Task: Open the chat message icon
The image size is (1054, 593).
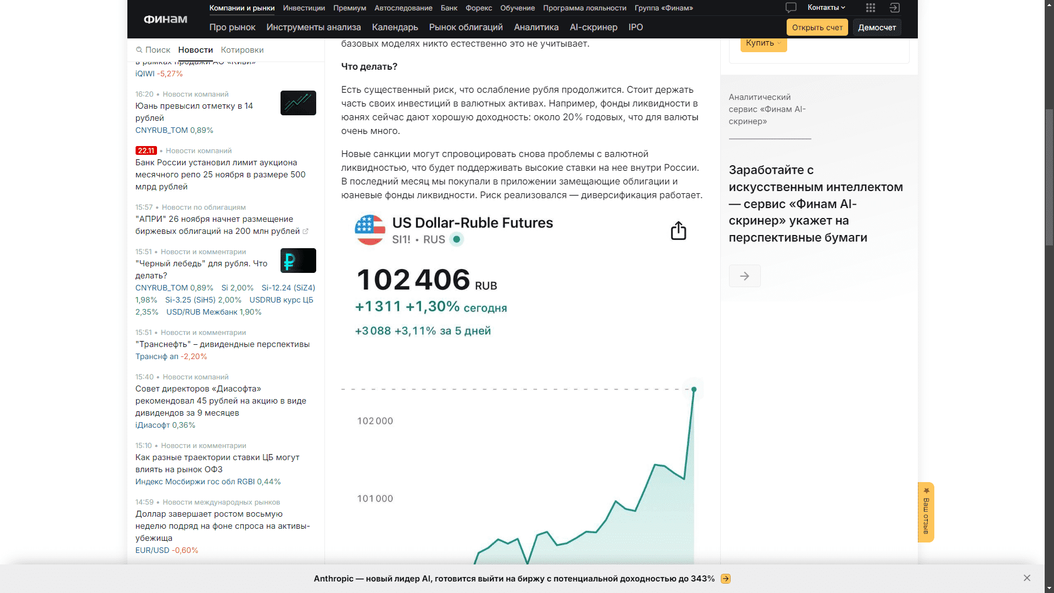Action: point(790,8)
